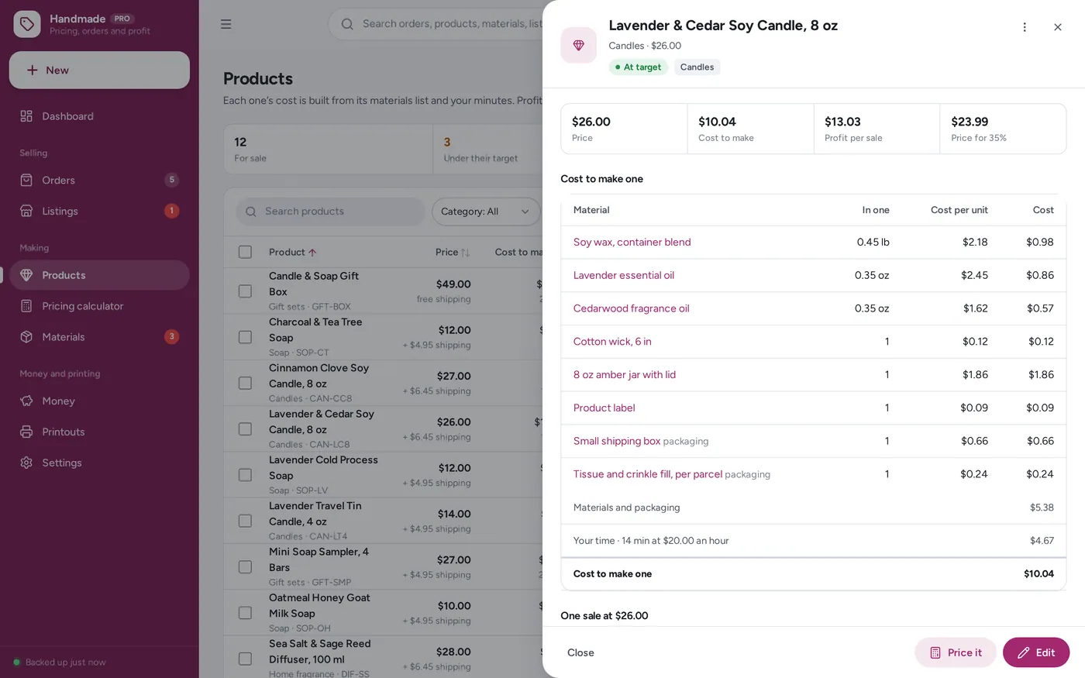This screenshot has width=1085, height=678.
Task: Open the hamburger menu icon
Action: click(226, 24)
